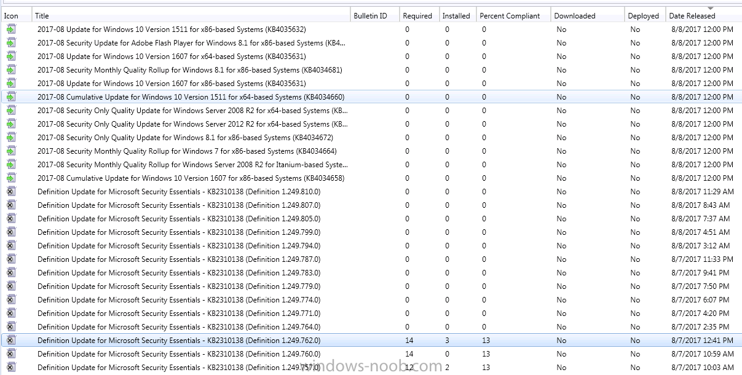Click date 8/7/2017 12:41 PM cell

click(x=701, y=341)
